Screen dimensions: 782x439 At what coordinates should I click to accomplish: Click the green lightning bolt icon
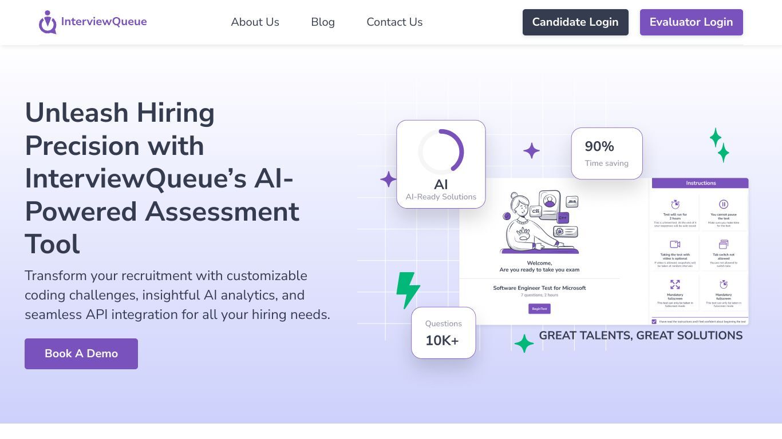(x=408, y=290)
